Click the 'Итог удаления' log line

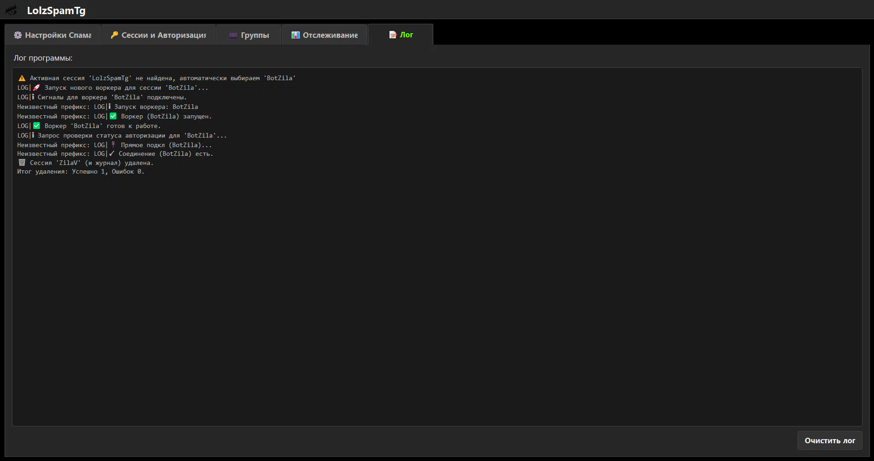tap(81, 172)
